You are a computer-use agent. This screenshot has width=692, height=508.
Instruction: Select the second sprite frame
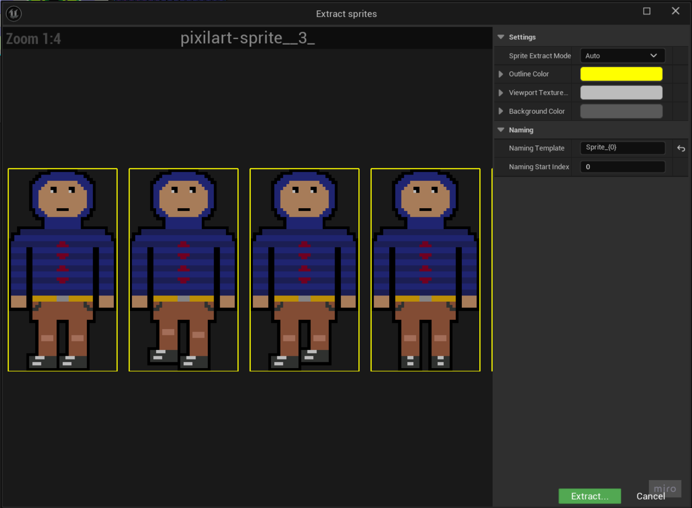[184, 269]
